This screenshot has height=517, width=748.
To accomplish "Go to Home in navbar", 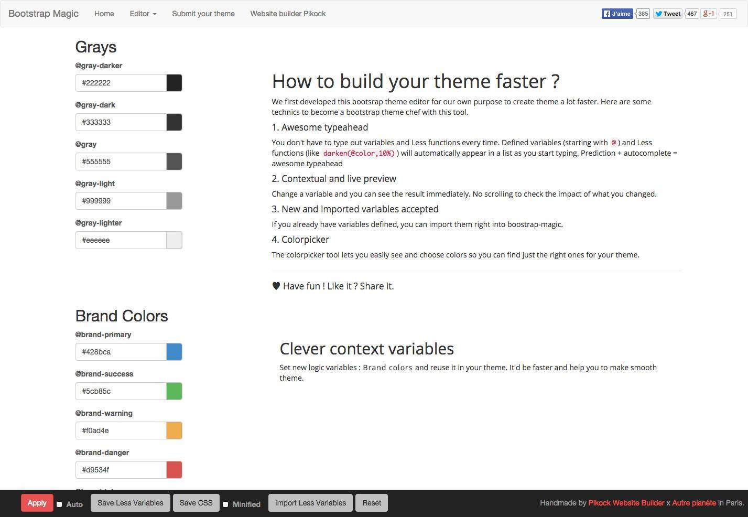I will point(104,14).
